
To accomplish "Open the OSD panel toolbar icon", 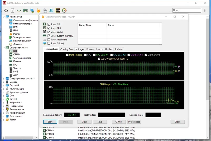I will point(58,10).
